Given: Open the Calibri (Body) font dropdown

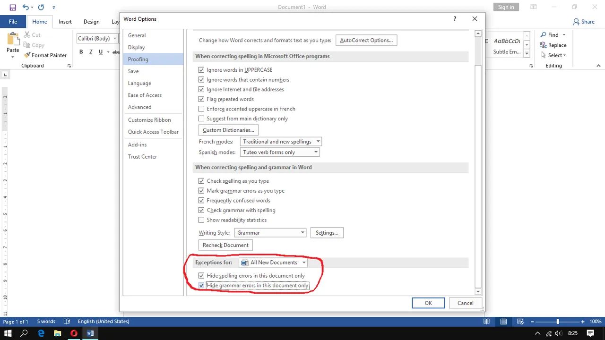Looking at the screenshot, I should click(x=115, y=38).
